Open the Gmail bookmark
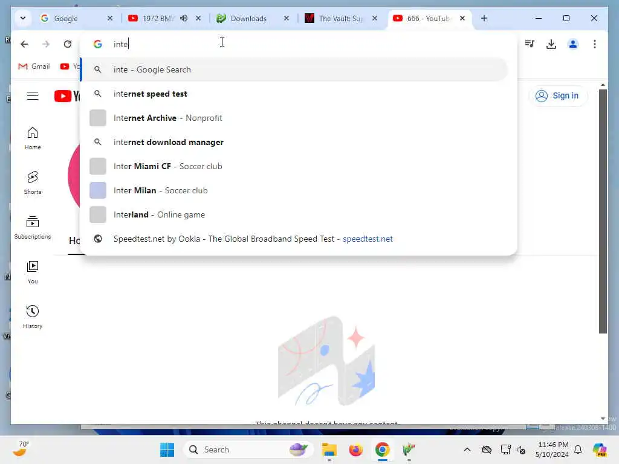Image resolution: width=619 pixels, height=464 pixels. (34, 66)
